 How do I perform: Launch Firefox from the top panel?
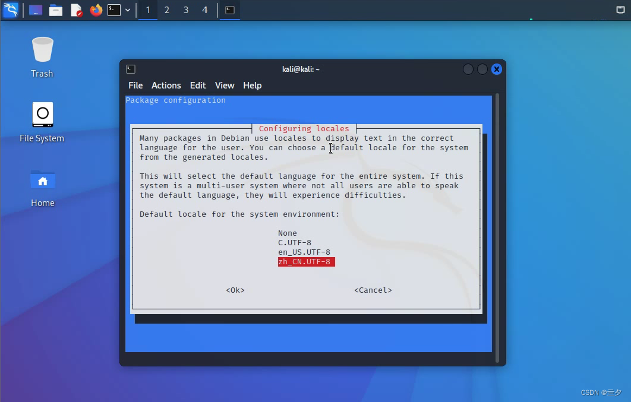point(96,10)
